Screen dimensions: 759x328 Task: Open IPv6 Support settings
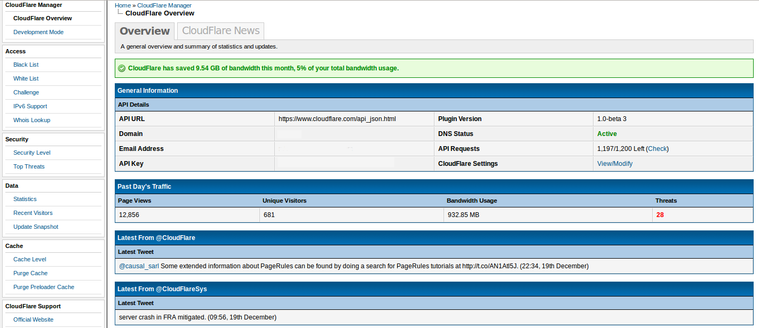point(30,106)
